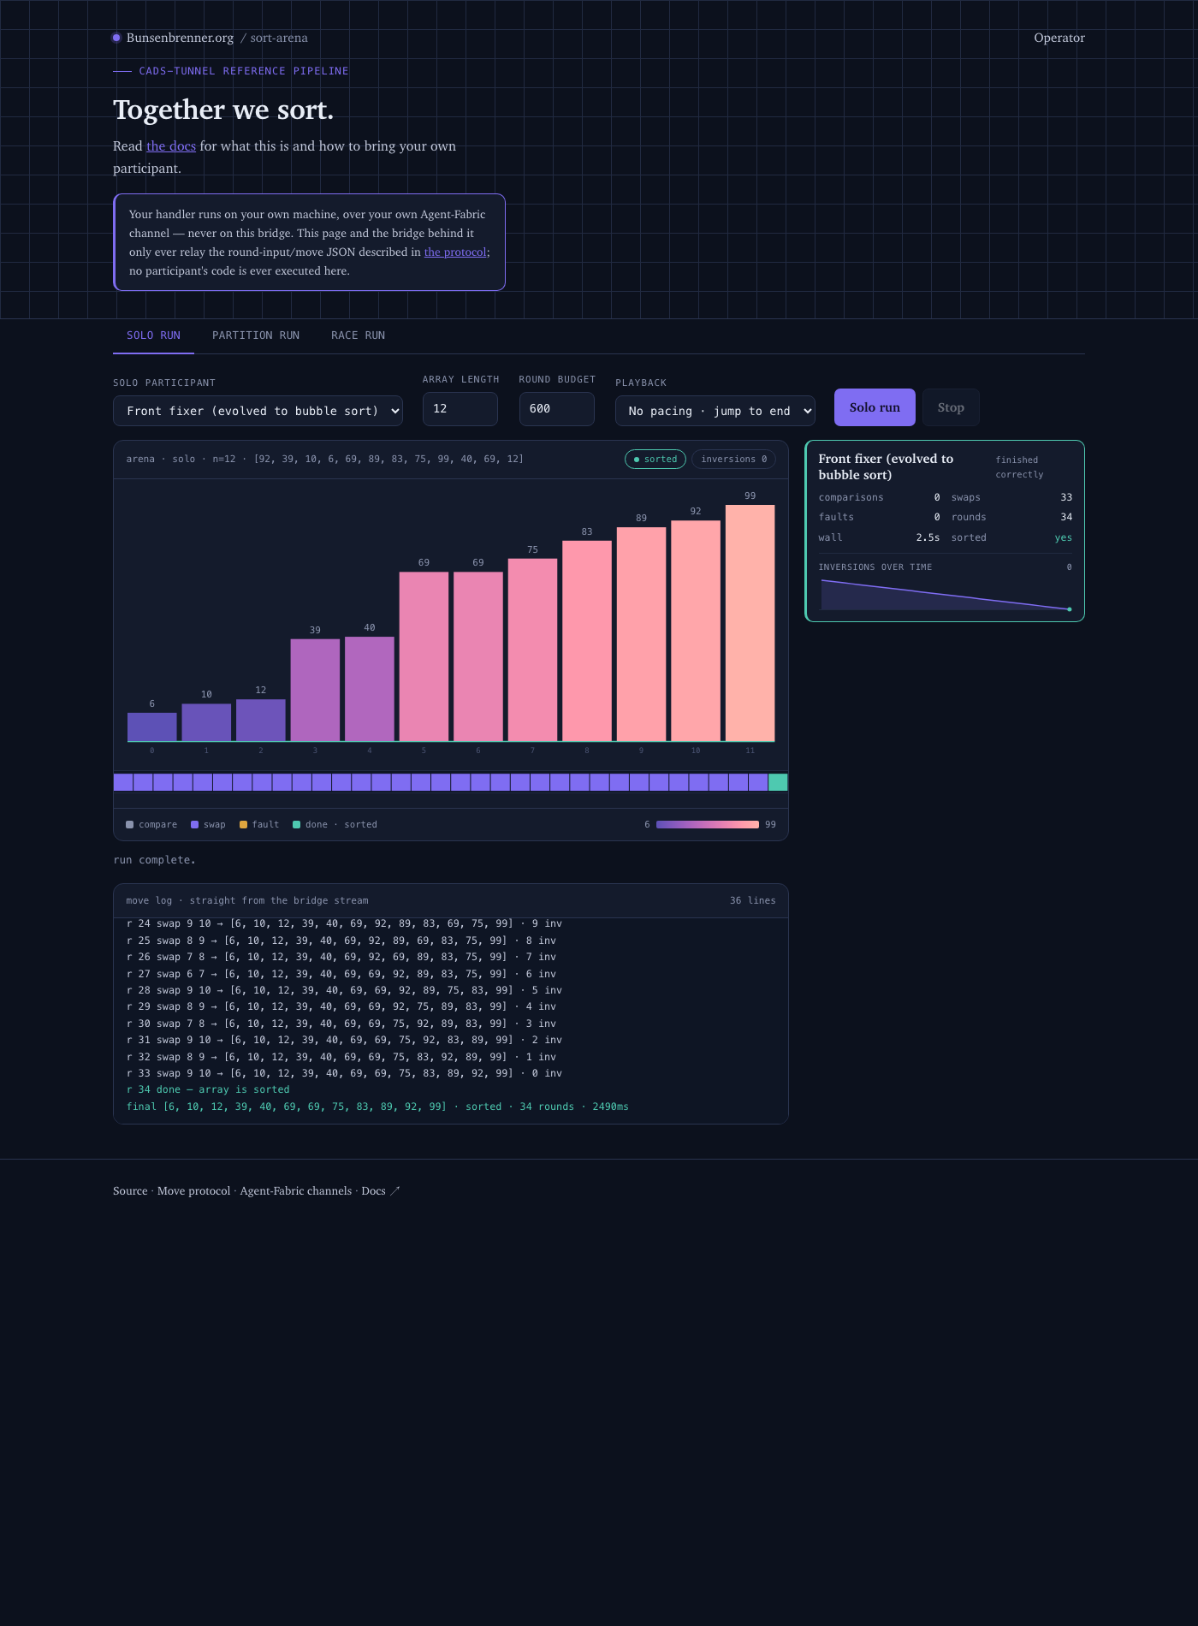Click the Bunsenbrenner.org site name
This screenshot has height=1626, width=1198.
click(x=180, y=38)
